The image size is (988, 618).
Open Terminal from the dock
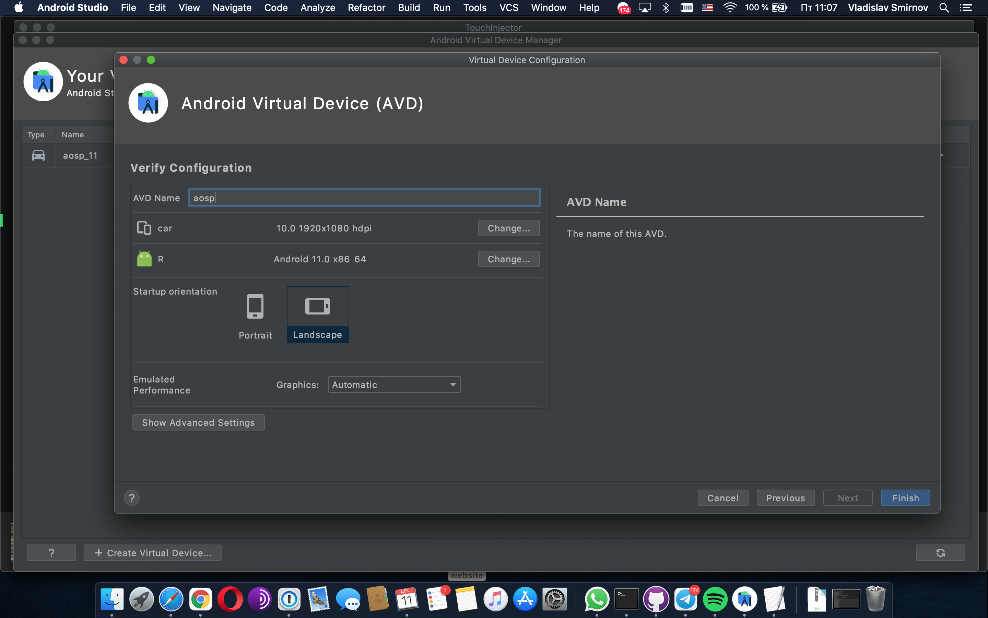tap(626, 599)
